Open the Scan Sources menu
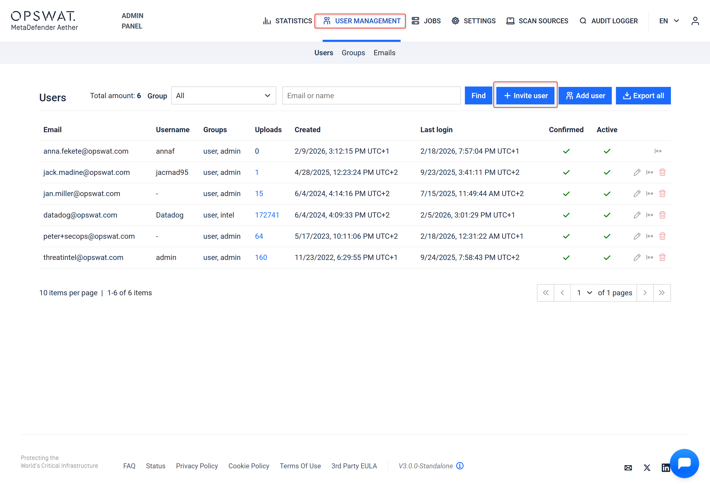 (537, 21)
